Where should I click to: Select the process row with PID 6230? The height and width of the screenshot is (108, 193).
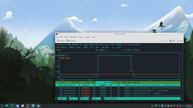coord(118,85)
